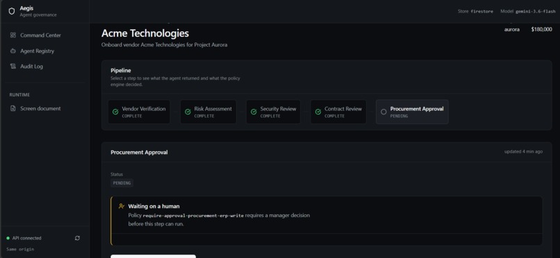Click Contract Review's green check icon
The image size is (560, 258).
(x=318, y=112)
